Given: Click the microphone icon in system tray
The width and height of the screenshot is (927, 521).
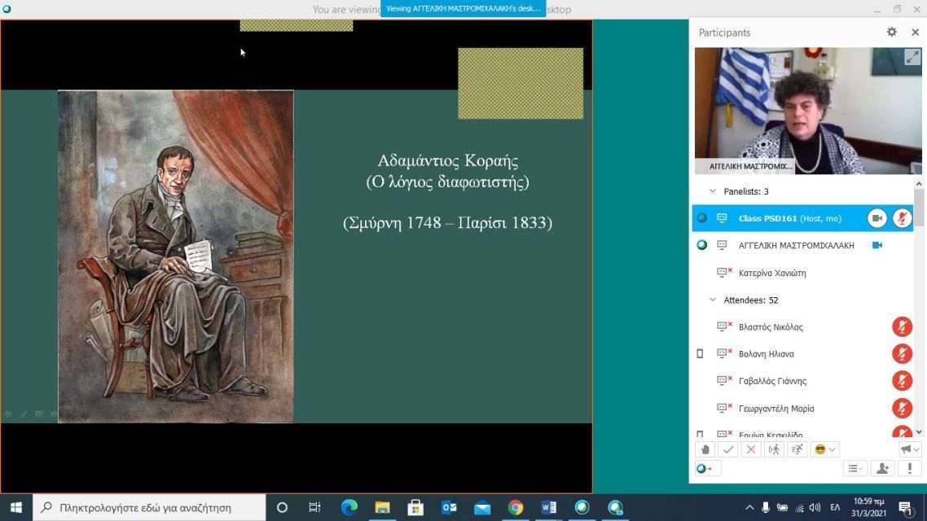Looking at the screenshot, I should click(766, 507).
